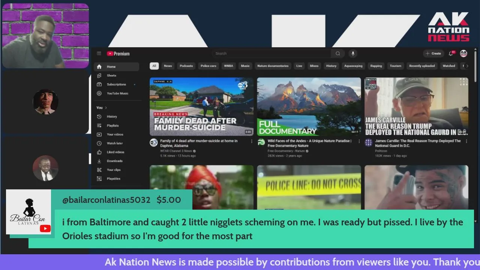Click the WEAR Channel 3 News channel avatar

click(x=154, y=142)
